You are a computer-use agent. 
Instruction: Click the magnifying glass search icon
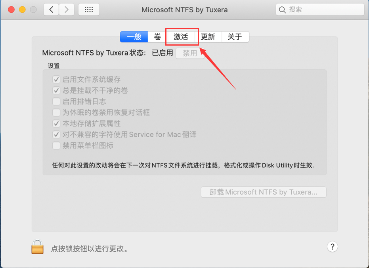click(x=283, y=10)
